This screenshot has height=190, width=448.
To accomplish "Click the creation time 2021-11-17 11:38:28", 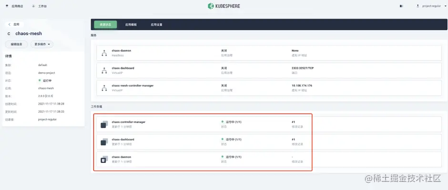I will point(51,104).
